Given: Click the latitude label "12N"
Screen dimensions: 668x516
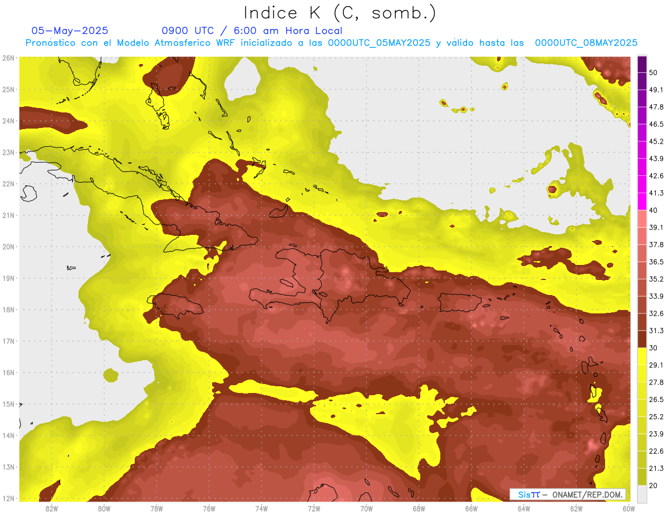Looking at the screenshot, I should tap(8, 498).
